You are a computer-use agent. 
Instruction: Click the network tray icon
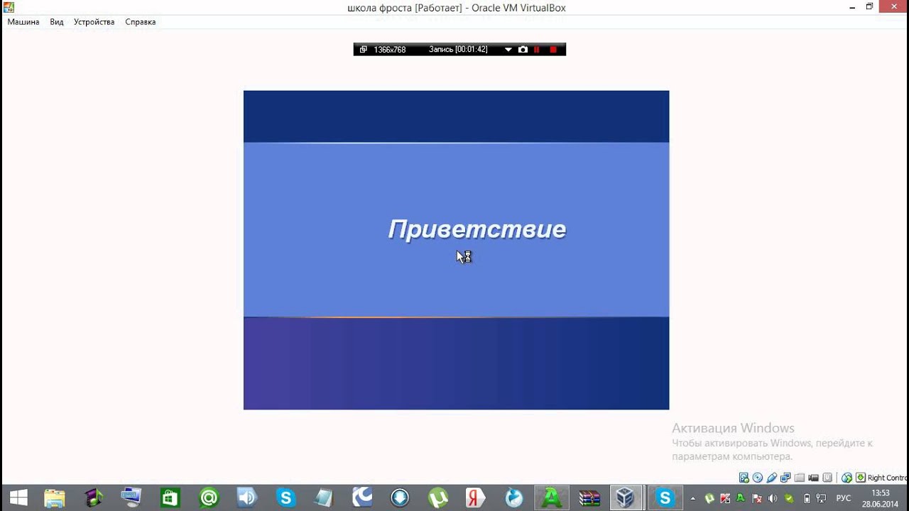[822, 498]
